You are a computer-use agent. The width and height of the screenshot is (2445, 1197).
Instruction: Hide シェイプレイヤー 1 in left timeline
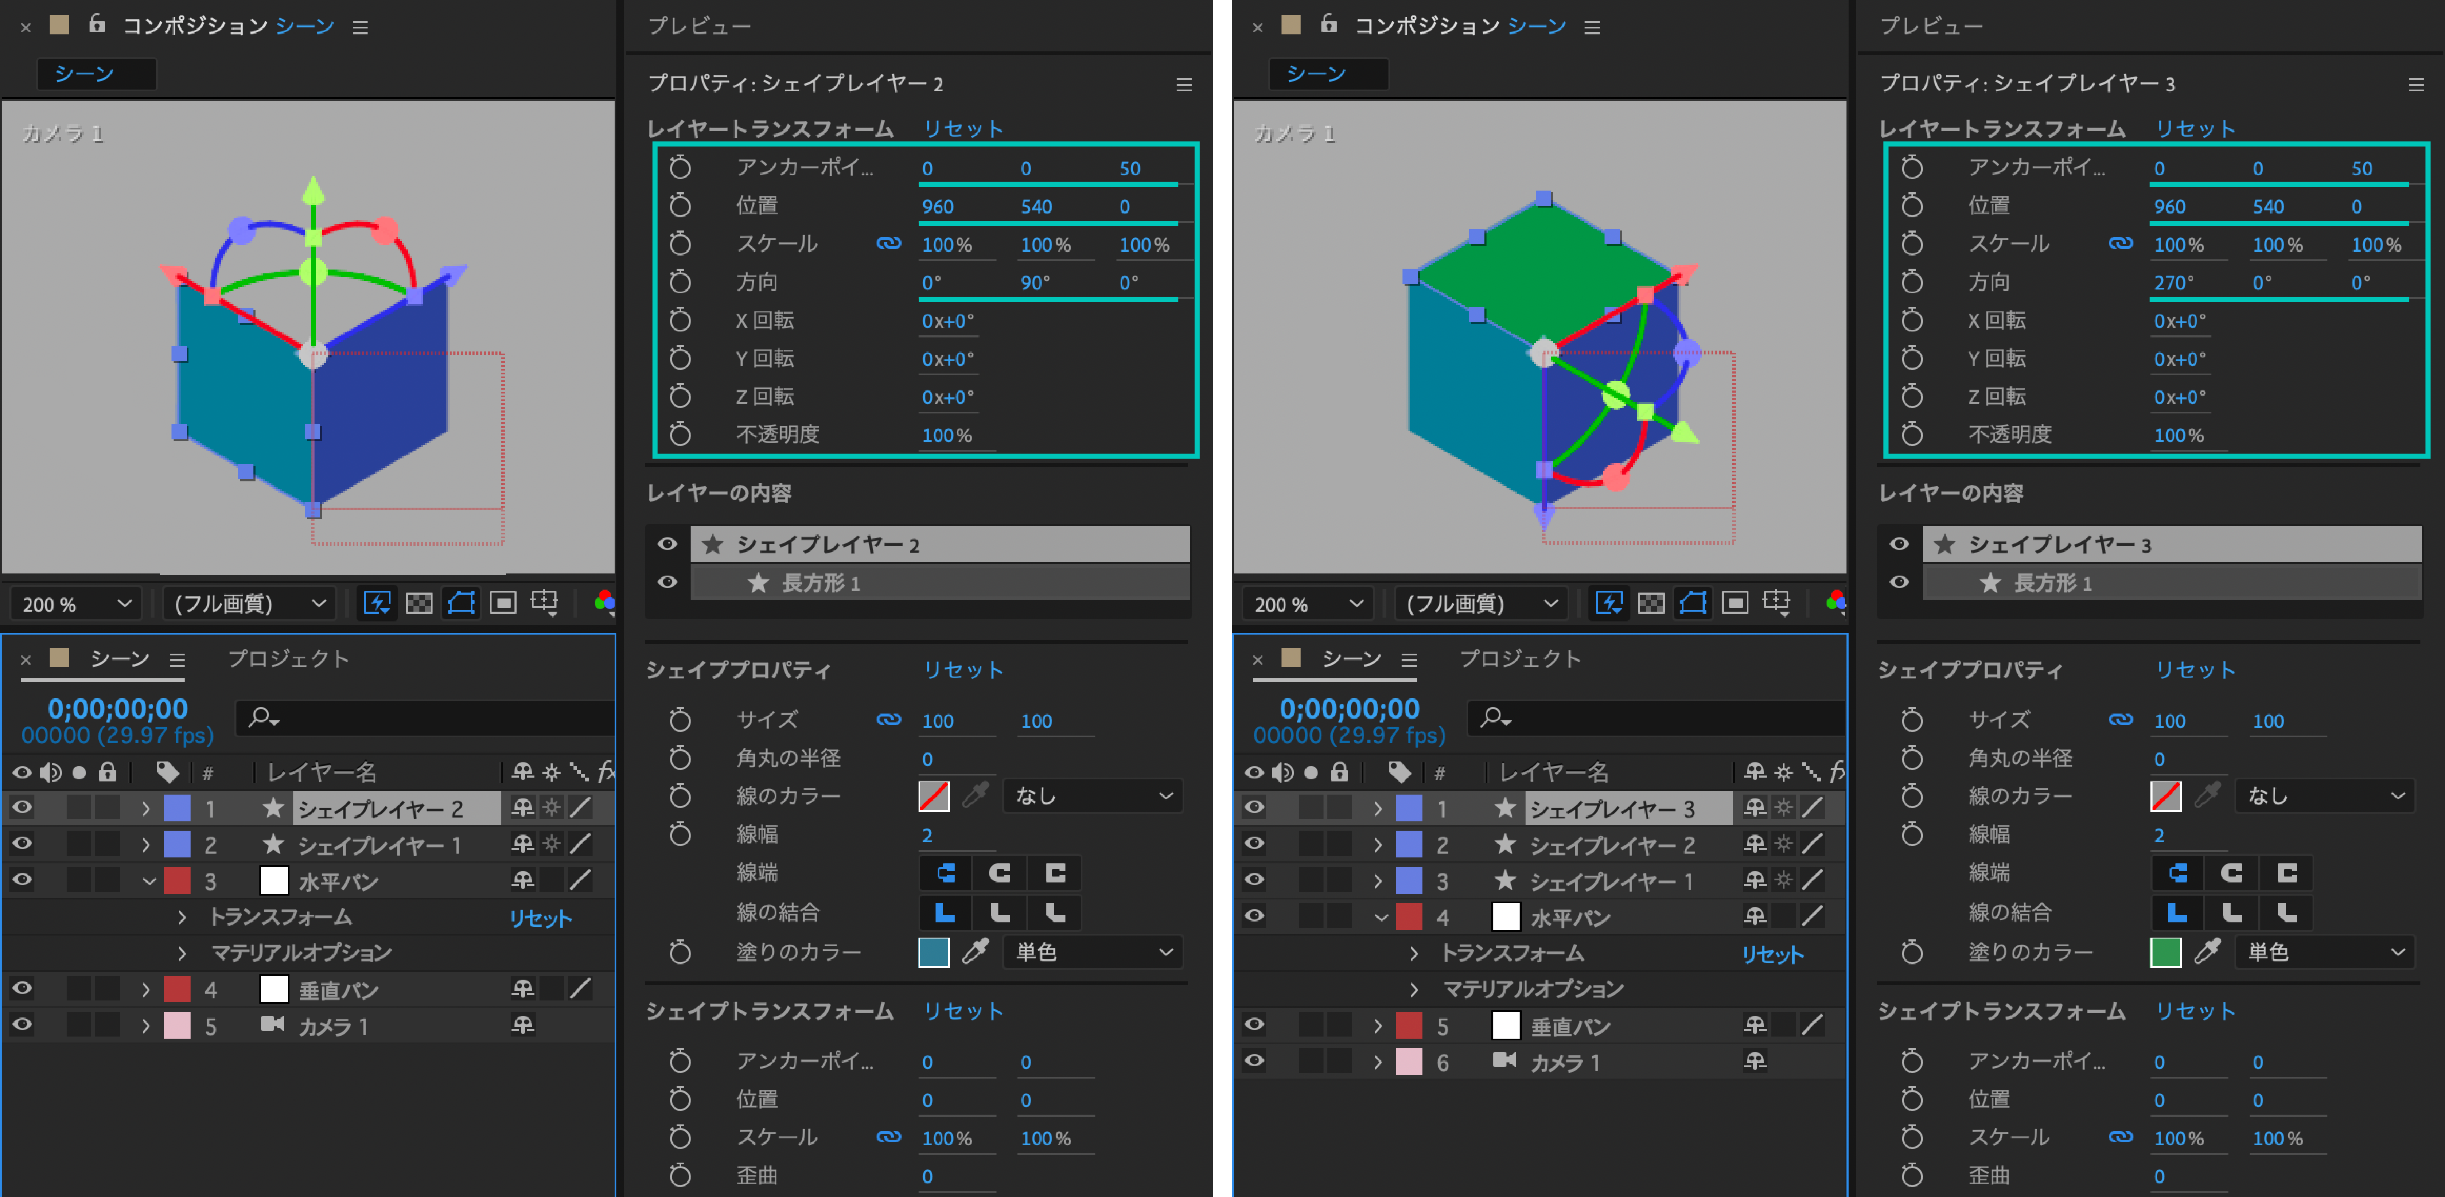click(x=22, y=844)
